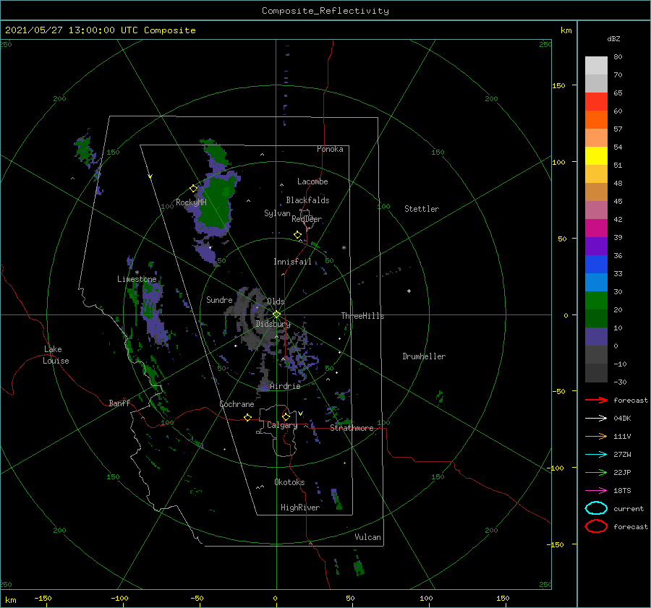651x608 pixels.
Task: Choose the magenta 39-42 dBZ swatch
Action: (x=596, y=228)
